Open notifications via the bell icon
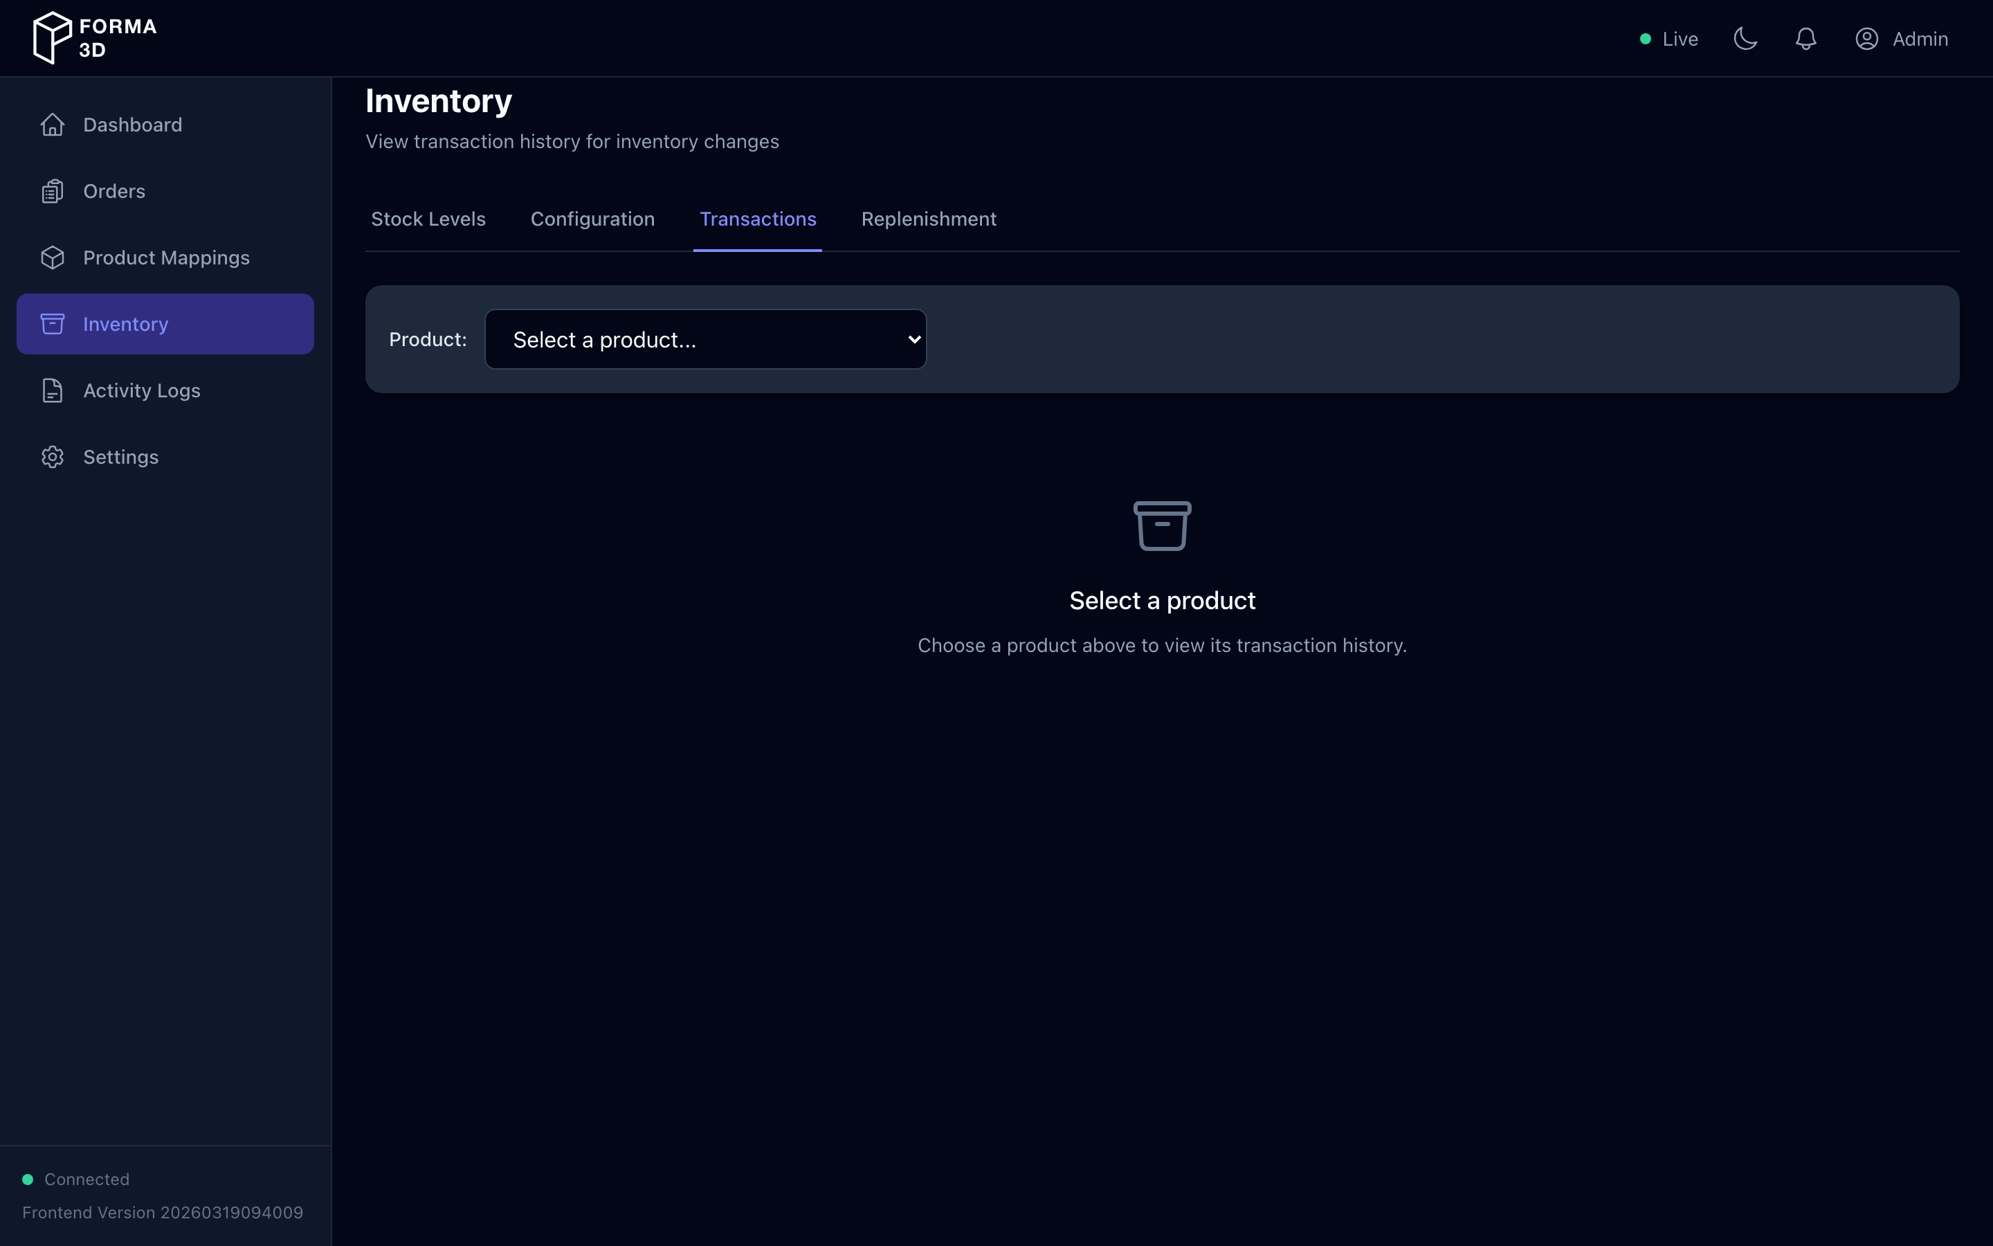The height and width of the screenshot is (1246, 1993). coord(1804,38)
